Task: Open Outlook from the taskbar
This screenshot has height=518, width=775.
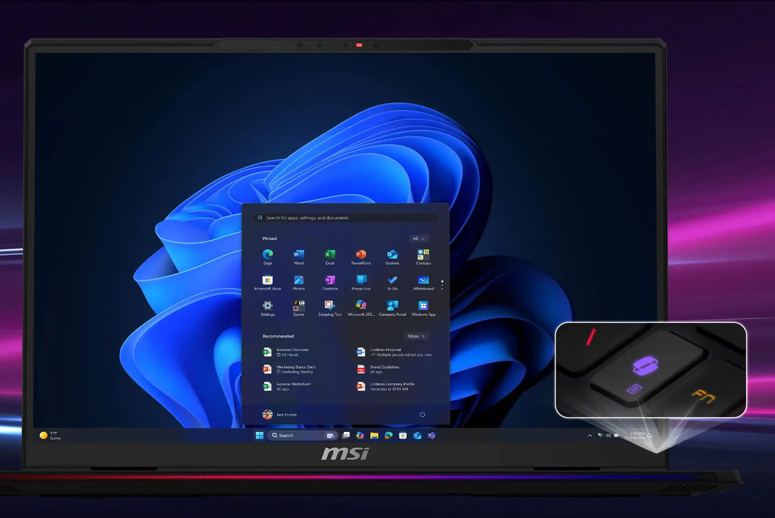Action: pos(417,435)
